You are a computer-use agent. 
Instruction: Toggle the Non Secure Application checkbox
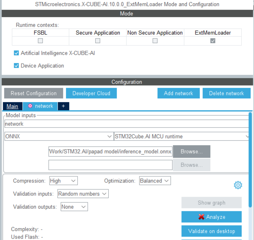point(155,41)
